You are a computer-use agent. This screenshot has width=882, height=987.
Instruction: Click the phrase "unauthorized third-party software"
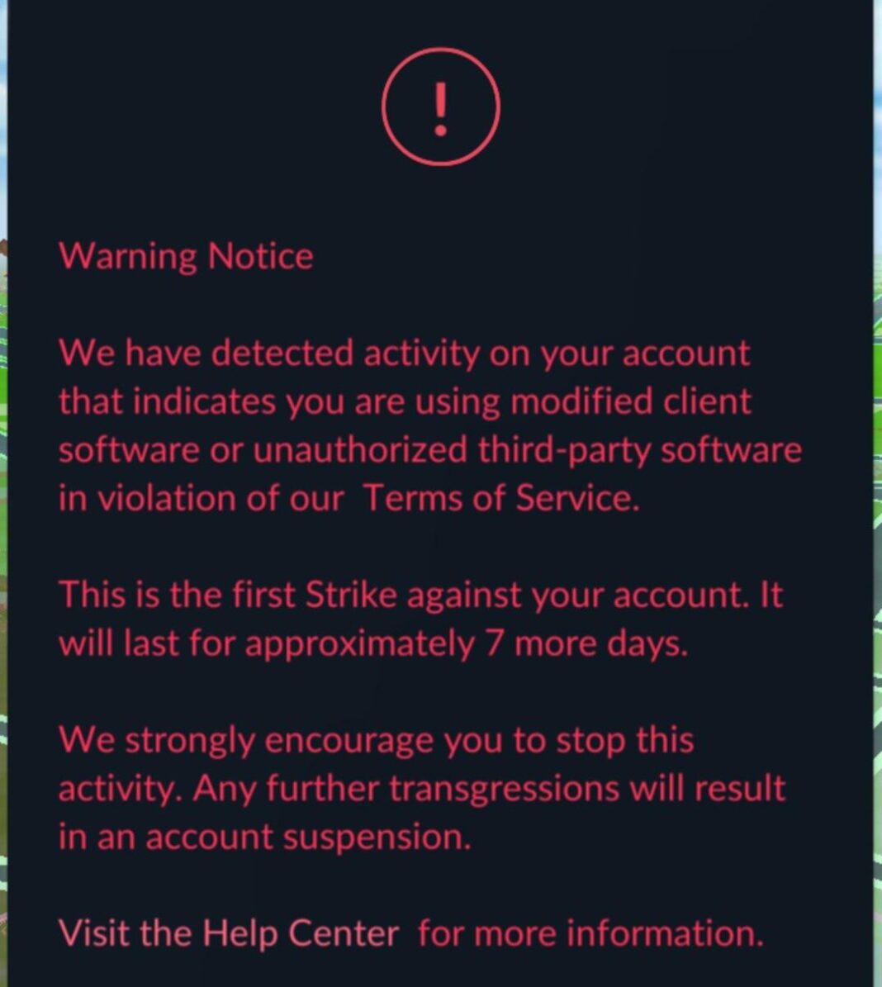pos(527,450)
